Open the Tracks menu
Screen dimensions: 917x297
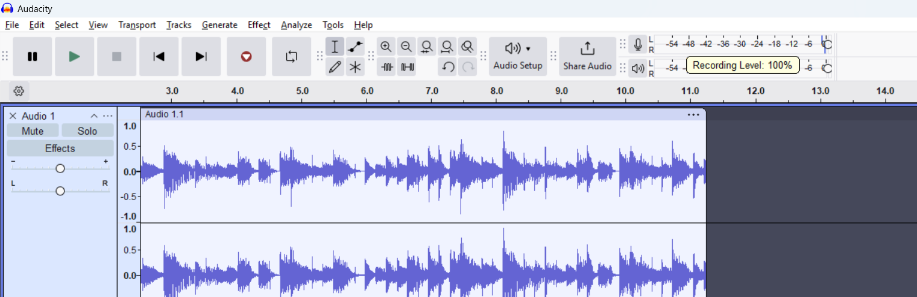coord(178,25)
